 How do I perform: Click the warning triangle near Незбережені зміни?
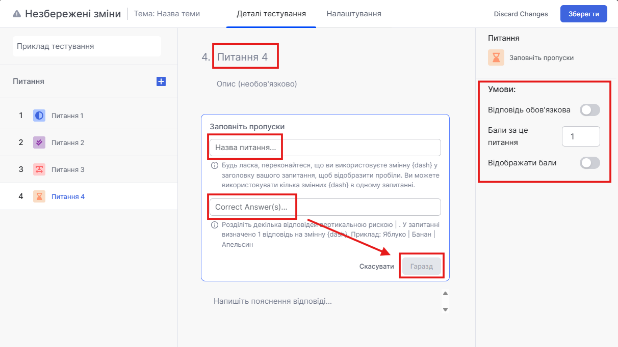(x=17, y=14)
